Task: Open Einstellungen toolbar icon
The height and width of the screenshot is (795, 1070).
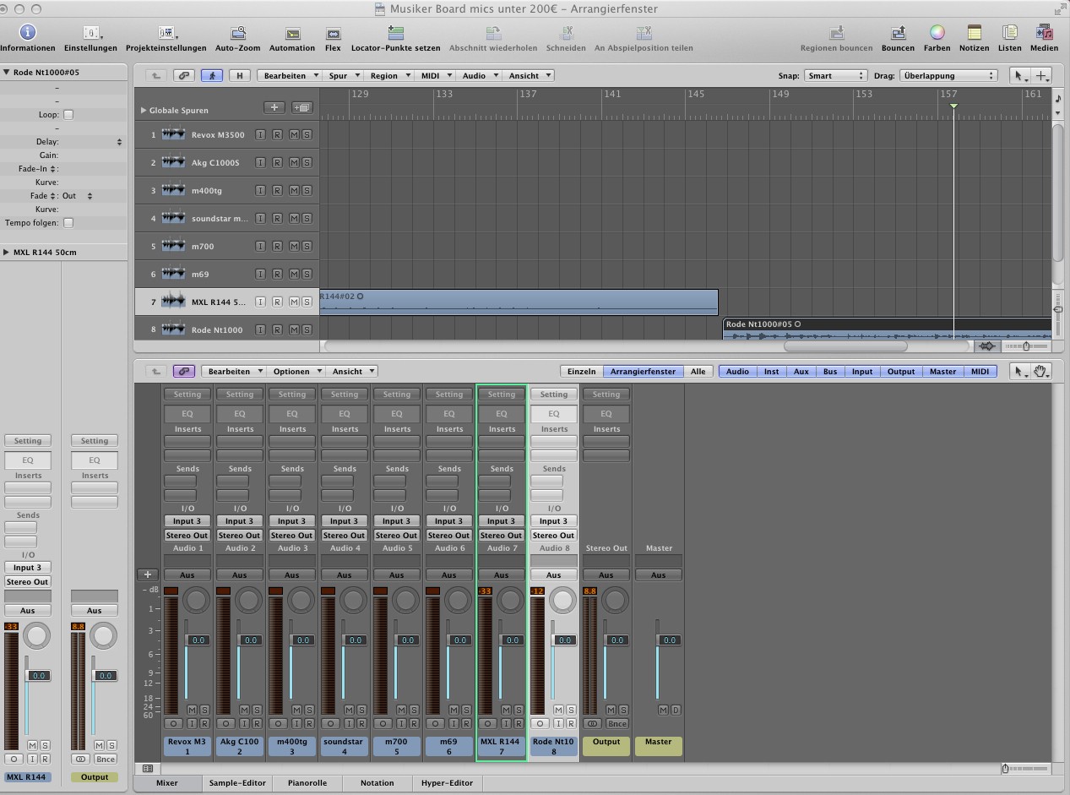Action: (x=91, y=33)
